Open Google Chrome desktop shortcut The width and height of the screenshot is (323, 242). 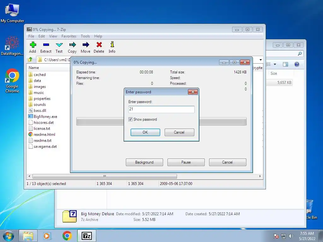point(12,81)
